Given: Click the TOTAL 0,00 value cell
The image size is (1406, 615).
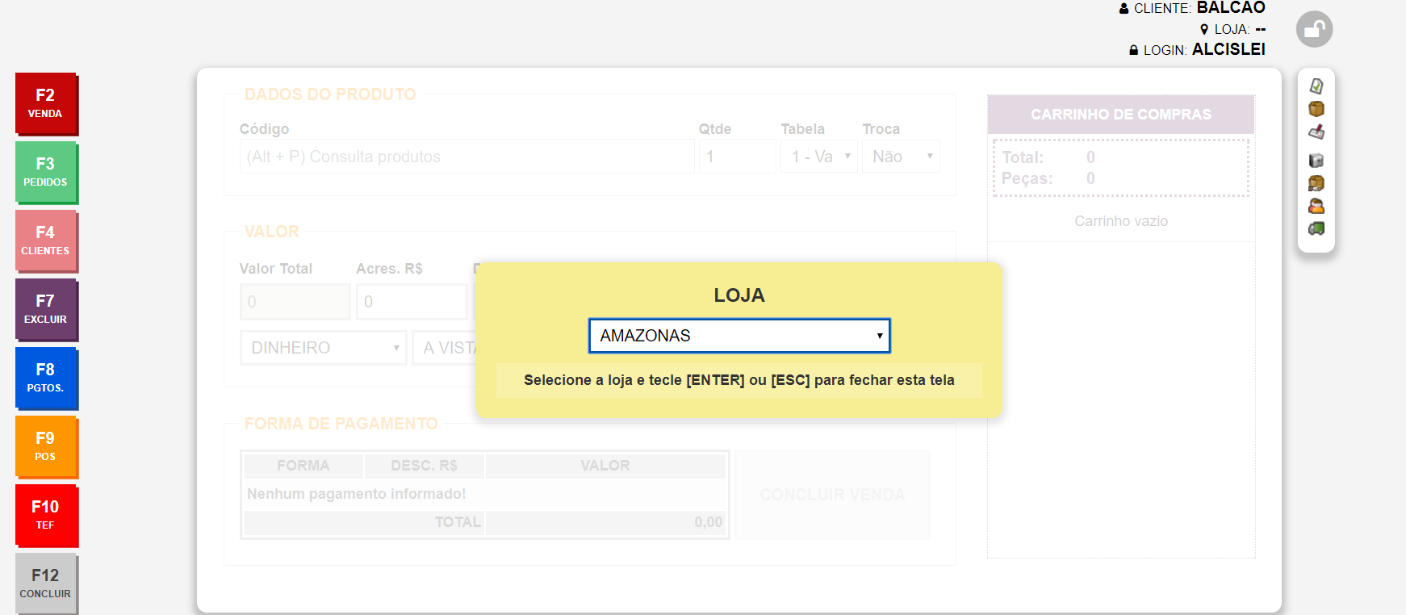Looking at the screenshot, I should pos(605,522).
